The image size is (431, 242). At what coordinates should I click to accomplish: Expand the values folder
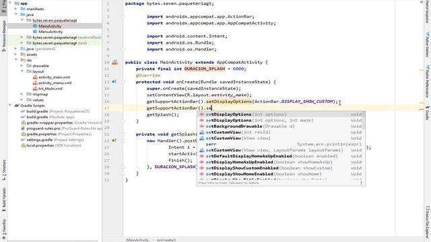(x=22, y=100)
